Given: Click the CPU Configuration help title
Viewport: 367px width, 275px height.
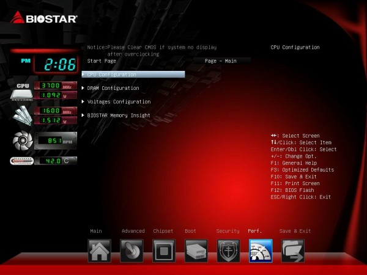Looking at the screenshot, I should (295, 47).
